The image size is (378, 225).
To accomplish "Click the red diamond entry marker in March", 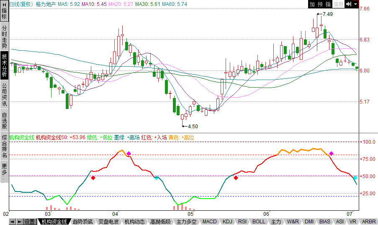I will (93, 178).
